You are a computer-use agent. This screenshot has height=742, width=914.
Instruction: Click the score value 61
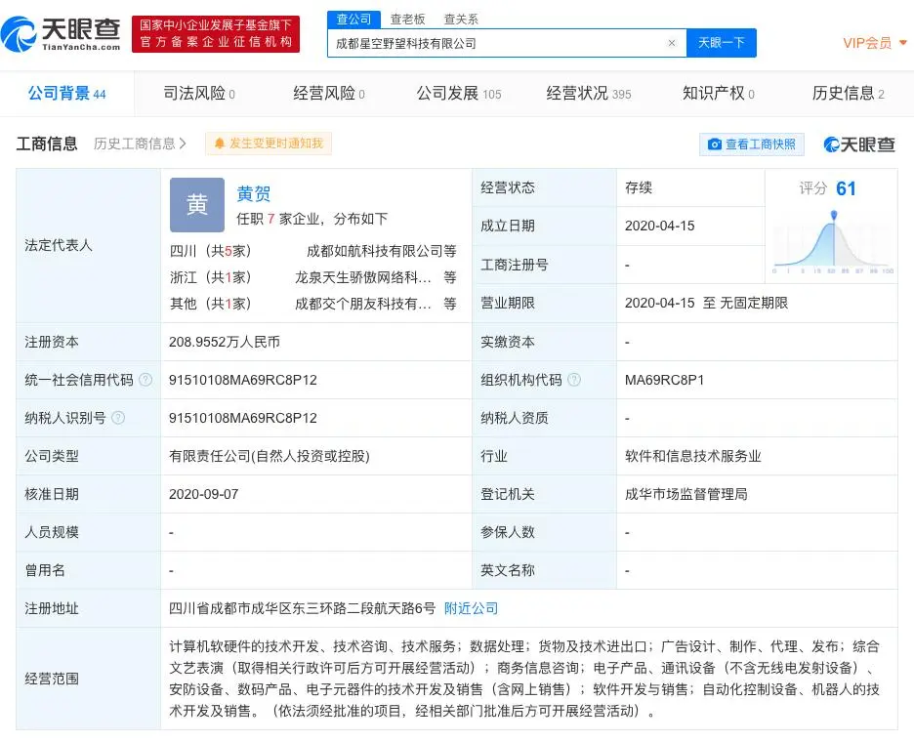point(846,188)
